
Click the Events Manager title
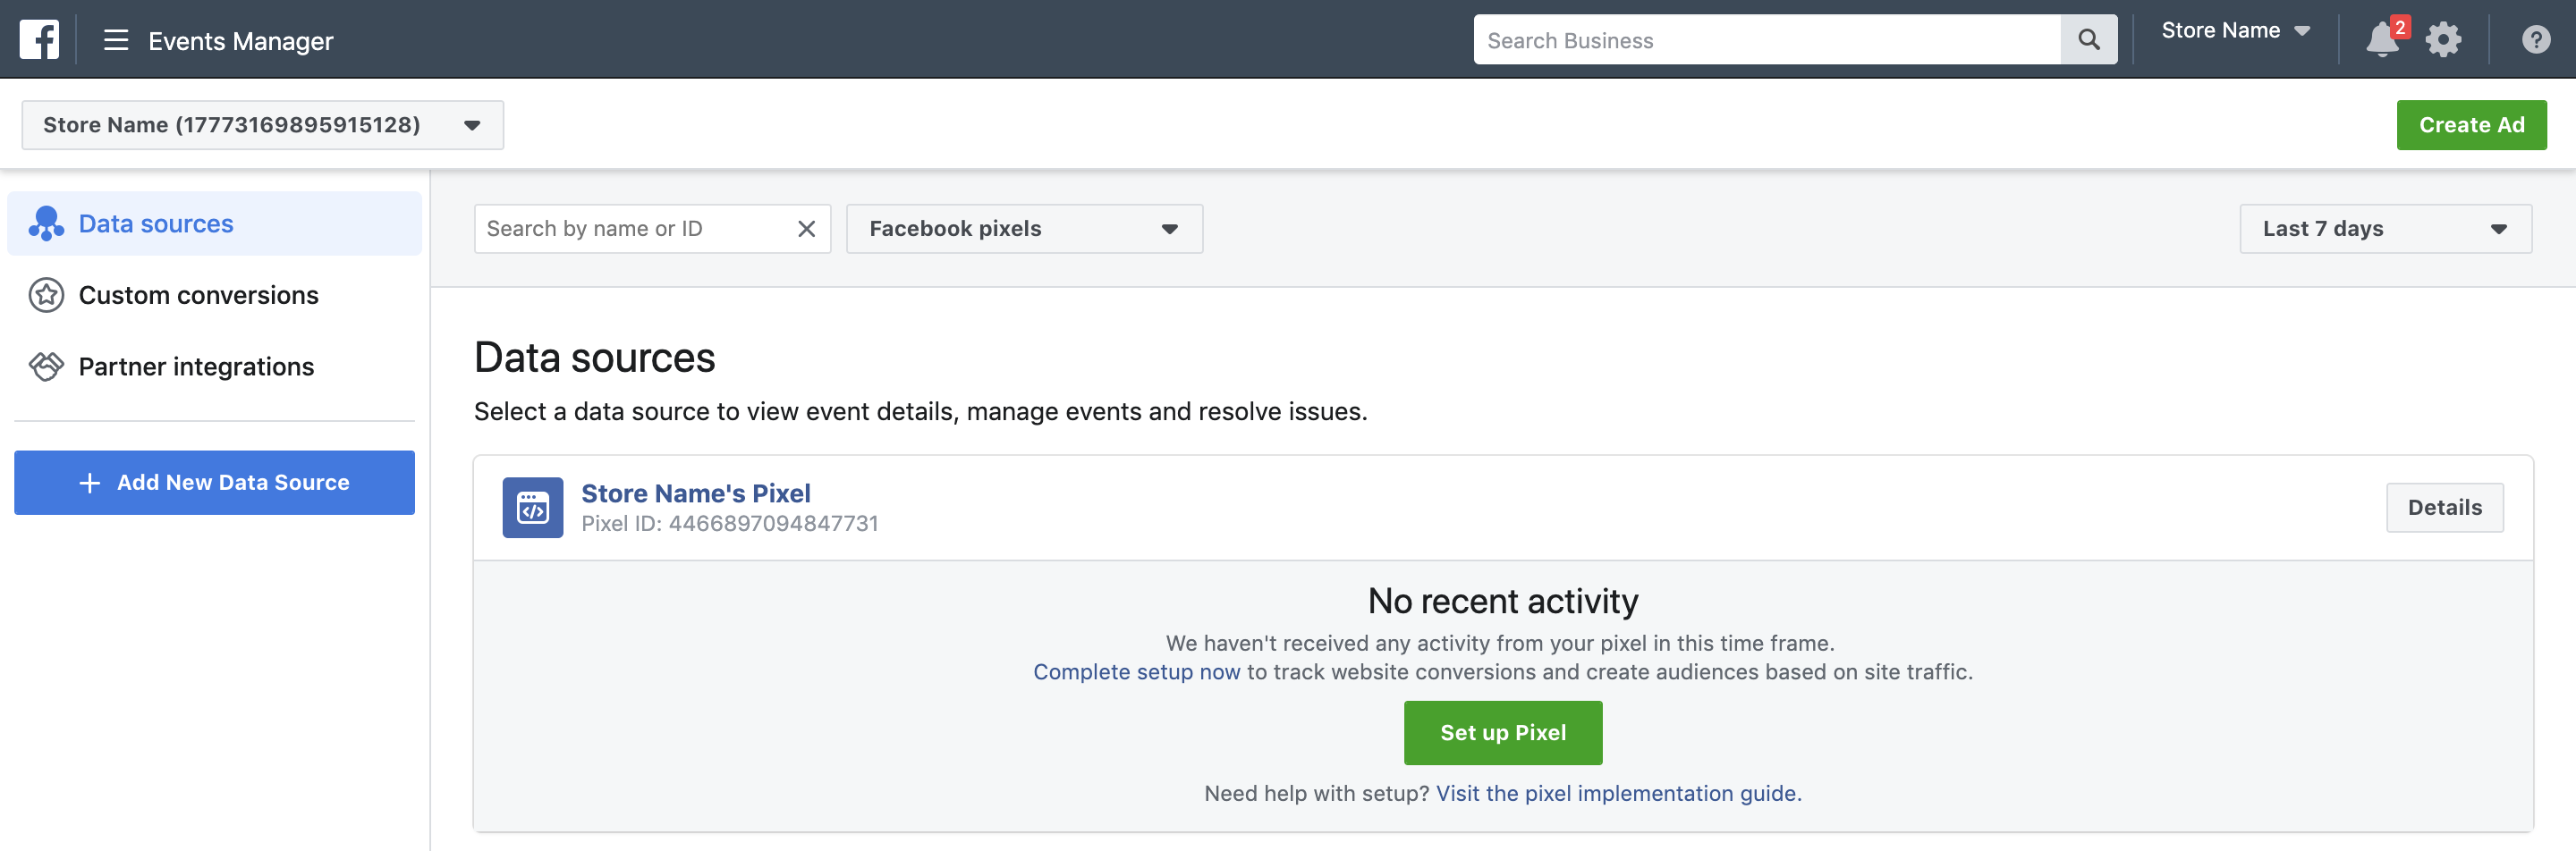click(x=240, y=41)
